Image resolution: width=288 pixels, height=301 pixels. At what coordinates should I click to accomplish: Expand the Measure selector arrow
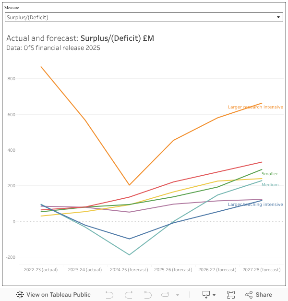point(278,17)
